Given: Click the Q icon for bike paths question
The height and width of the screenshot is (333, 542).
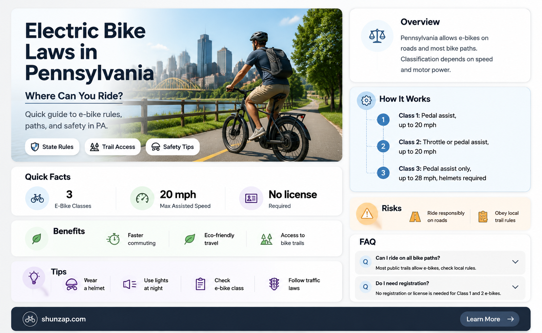Looking at the screenshot, I should [x=365, y=262].
